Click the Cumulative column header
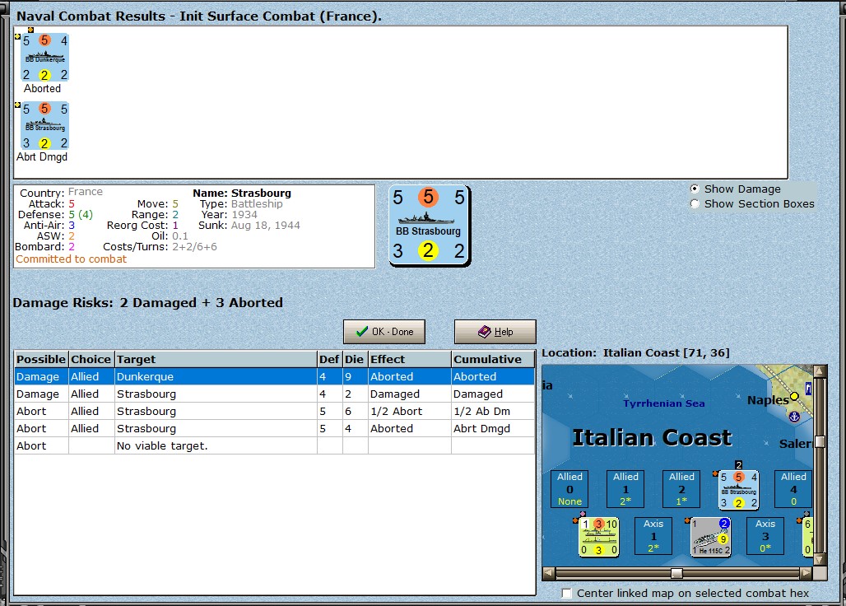Viewport: 846px width, 606px height. (x=493, y=359)
